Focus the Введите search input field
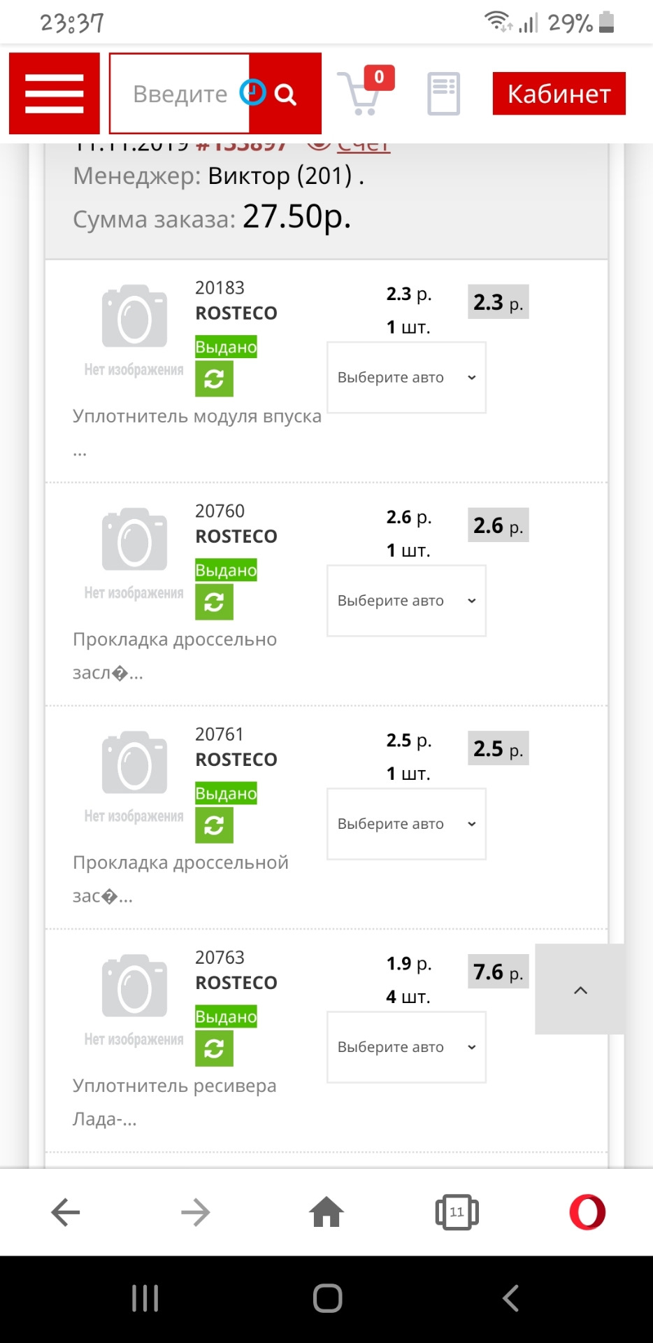This screenshot has height=1343, width=653. pyautogui.click(x=180, y=94)
